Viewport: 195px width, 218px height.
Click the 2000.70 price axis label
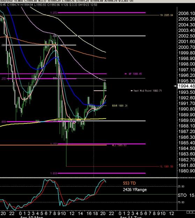(187, 47)
